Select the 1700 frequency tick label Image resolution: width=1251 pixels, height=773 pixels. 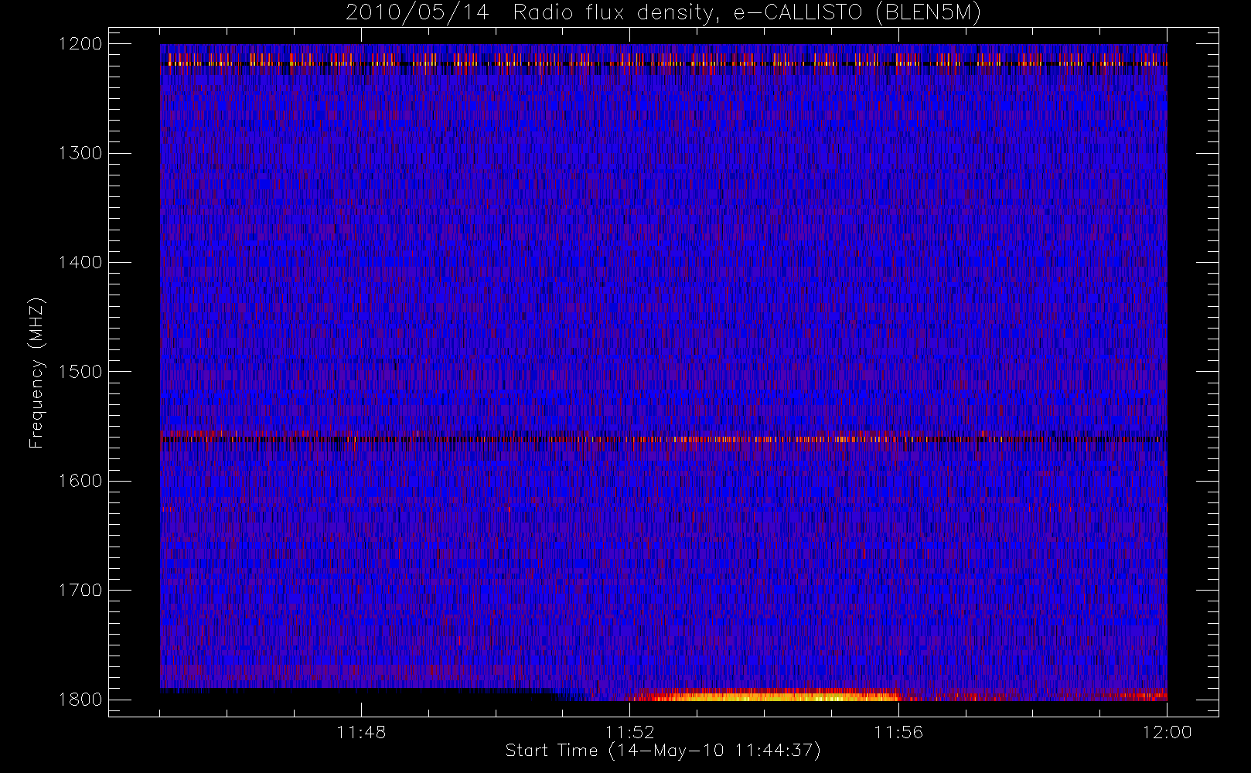coord(80,590)
